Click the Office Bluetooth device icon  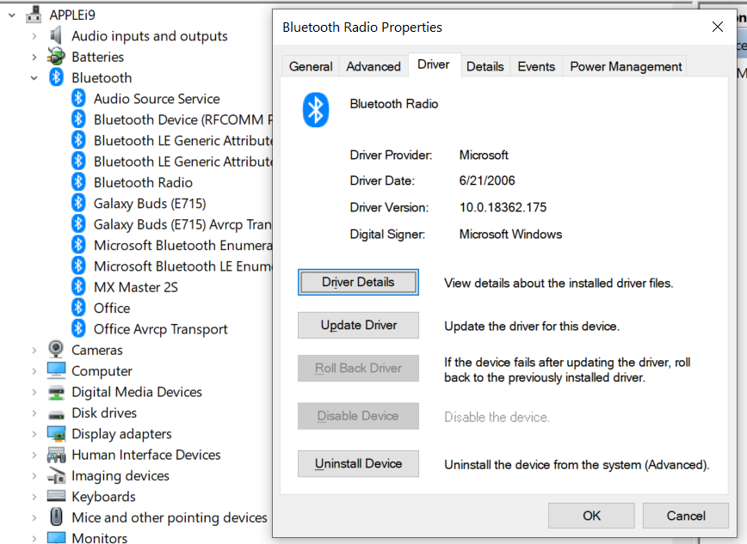tap(78, 308)
